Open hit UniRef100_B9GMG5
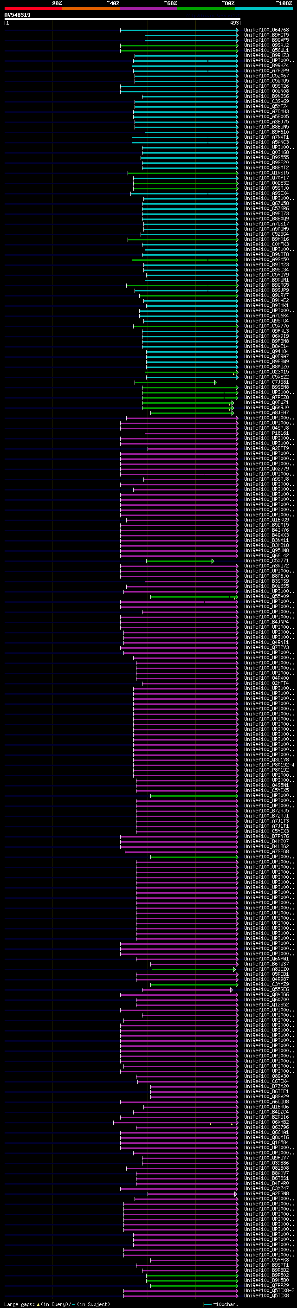297x1308 pixels. pyautogui.click(x=266, y=285)
